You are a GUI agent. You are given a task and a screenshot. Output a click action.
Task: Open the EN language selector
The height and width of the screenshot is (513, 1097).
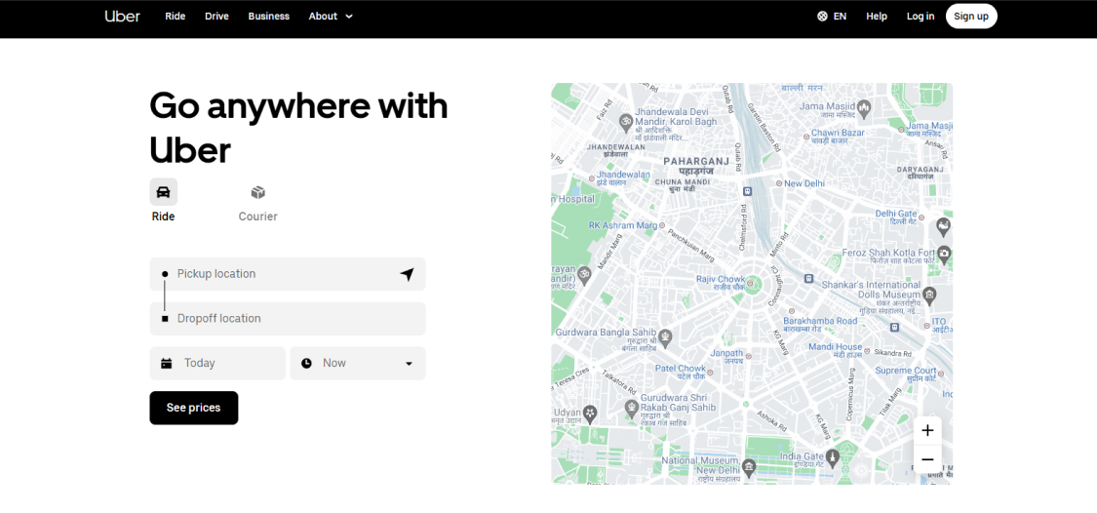pyautogui.click(x=840, y=17)
